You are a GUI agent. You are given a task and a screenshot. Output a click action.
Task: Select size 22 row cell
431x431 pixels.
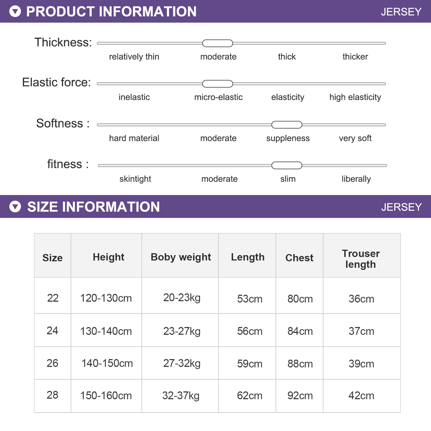pyautogui.click(x=53, y=296)
